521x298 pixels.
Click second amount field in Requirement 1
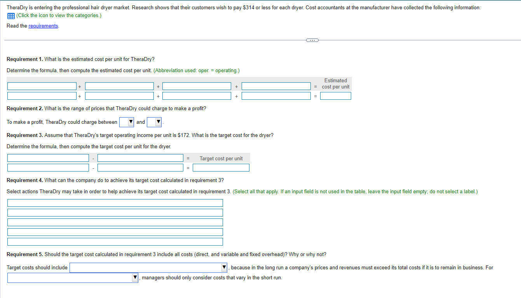[119, 96]
